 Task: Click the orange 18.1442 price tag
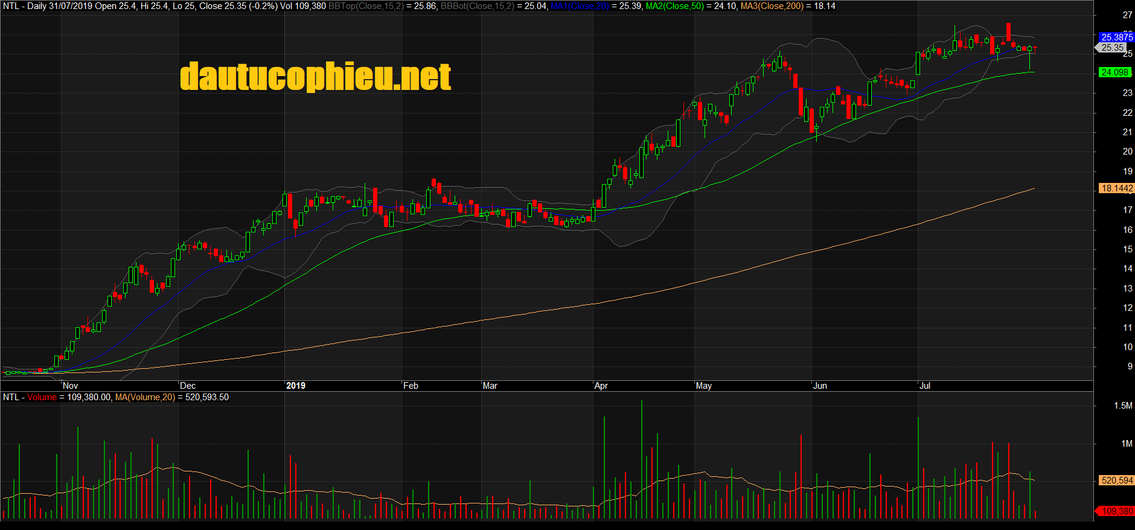(x=1116, y=188)
